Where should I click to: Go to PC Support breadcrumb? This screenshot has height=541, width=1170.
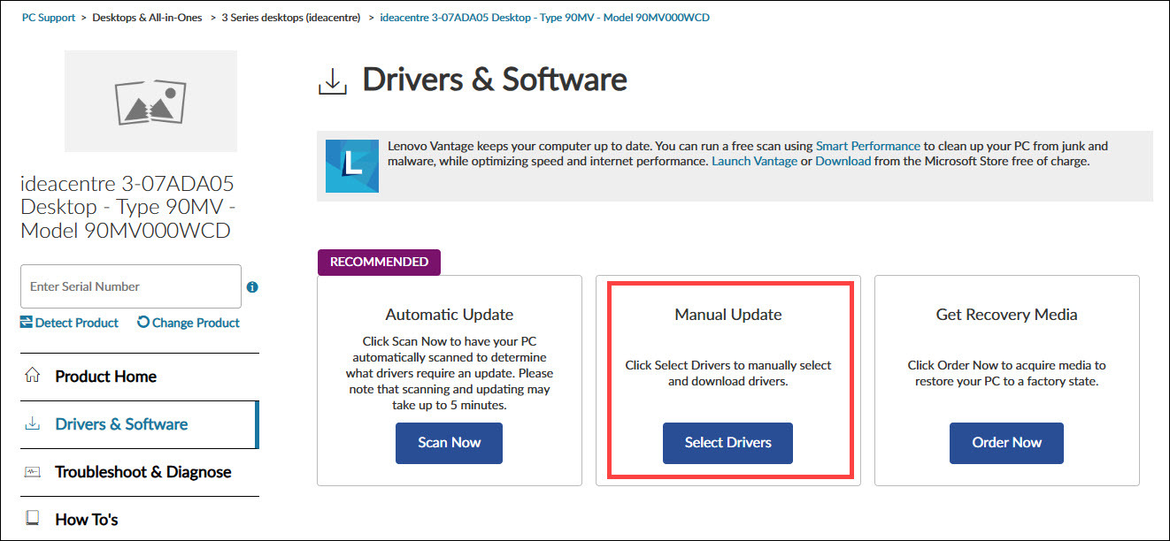pyautogui.click(x=49, y=18)
